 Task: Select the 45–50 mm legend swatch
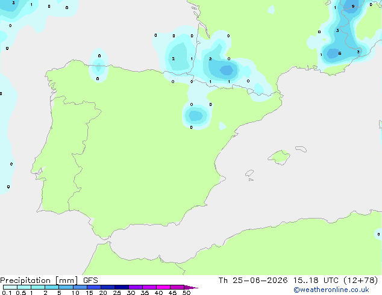[x=177, y=287]
